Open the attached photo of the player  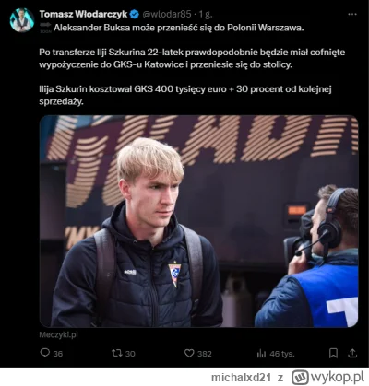[x=199, y=221]
